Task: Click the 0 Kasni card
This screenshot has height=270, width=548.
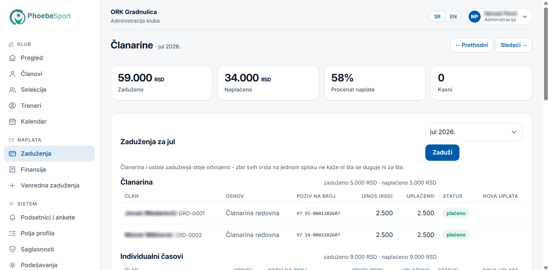Action: point(481,83)
